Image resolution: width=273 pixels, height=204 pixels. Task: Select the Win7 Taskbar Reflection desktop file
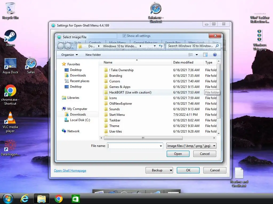tap(260, 17)
